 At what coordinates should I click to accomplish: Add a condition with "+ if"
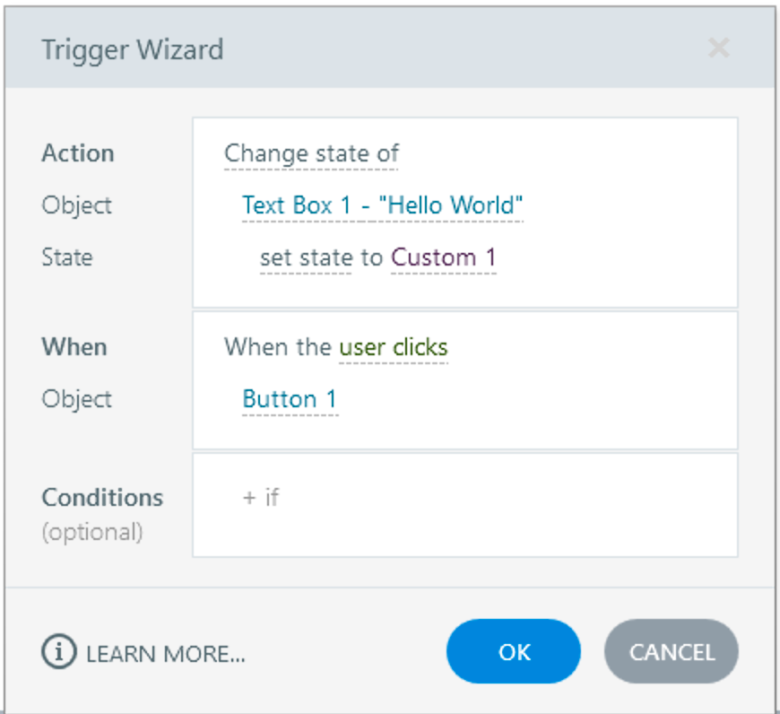[x=261, y=497]
